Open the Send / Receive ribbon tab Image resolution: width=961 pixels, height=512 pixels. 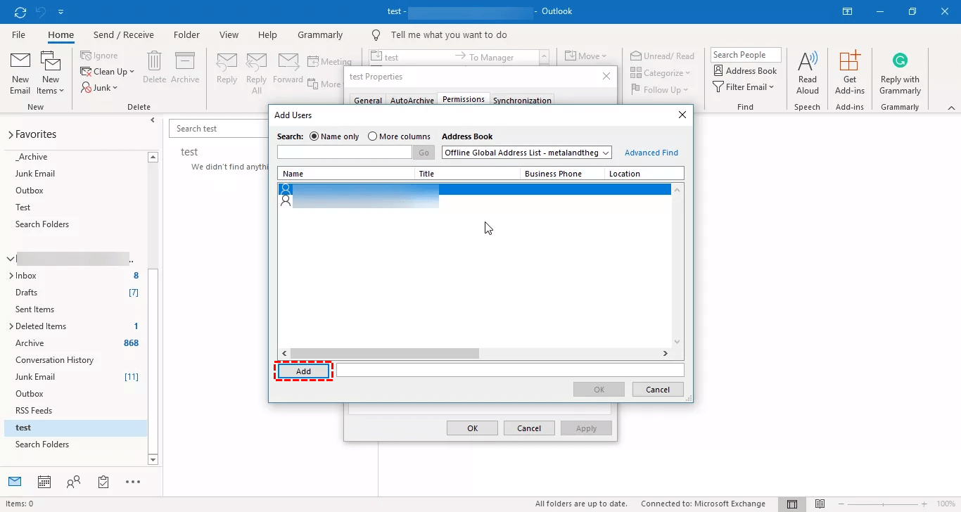tap(123, 34)
